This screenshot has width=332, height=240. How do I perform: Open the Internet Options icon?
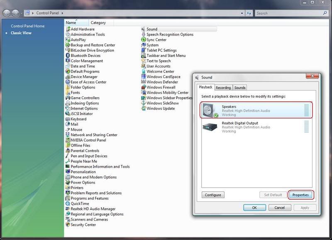68,108
